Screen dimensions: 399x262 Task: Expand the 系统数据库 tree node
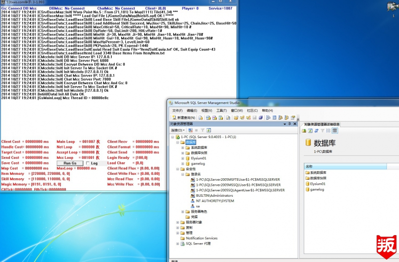point(183,147)
